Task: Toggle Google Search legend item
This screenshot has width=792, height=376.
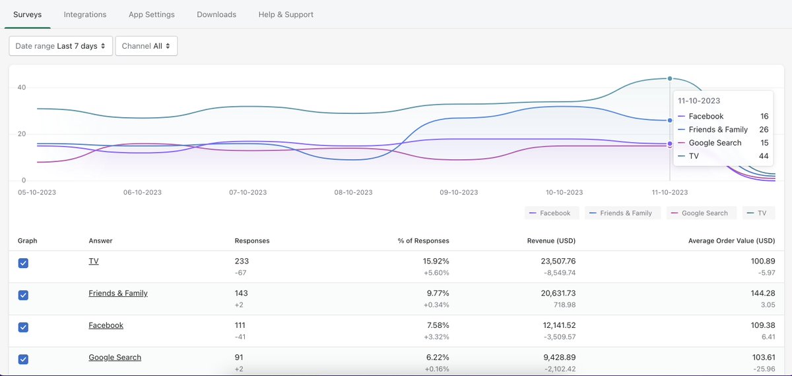Action: pyautogui.click(x=701, y=213)
